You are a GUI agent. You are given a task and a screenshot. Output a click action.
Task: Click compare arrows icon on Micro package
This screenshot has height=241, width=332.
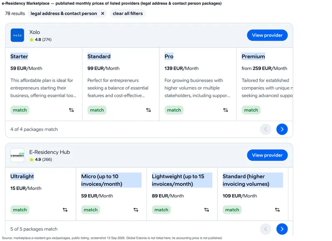coord(136,210)
